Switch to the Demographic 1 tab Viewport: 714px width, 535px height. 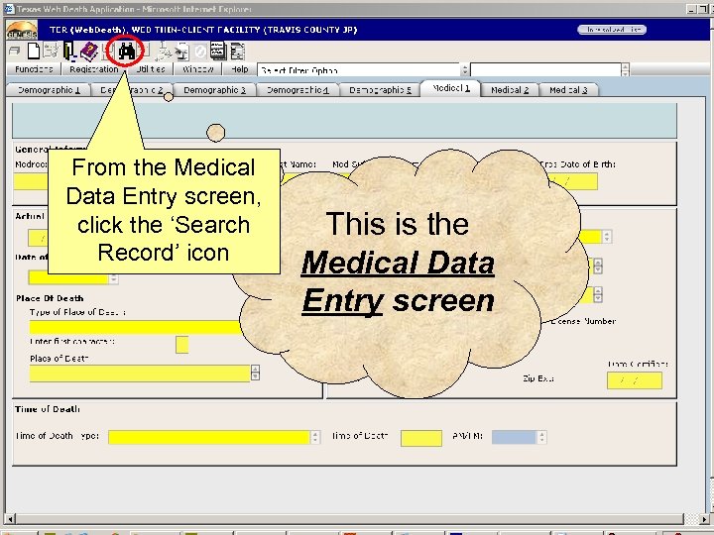point(49,90)
